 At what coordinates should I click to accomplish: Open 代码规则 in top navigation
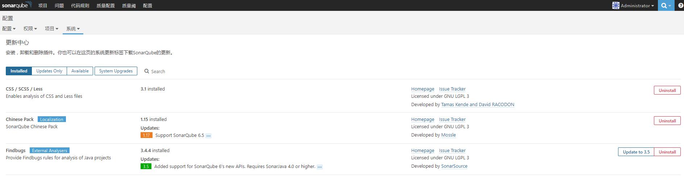click(80, 5)
